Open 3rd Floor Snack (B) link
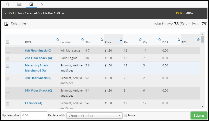This screenshot has width=209, height=121. pyautogui.click(x=38, y=78)
